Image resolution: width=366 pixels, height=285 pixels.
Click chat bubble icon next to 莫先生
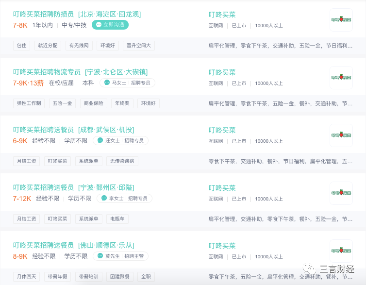(100, 256)
